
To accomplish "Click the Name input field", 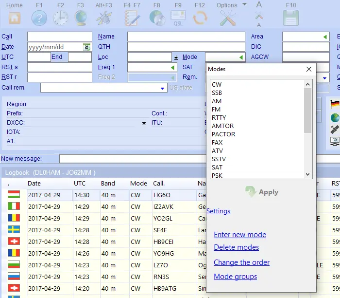I will point(186,37).
